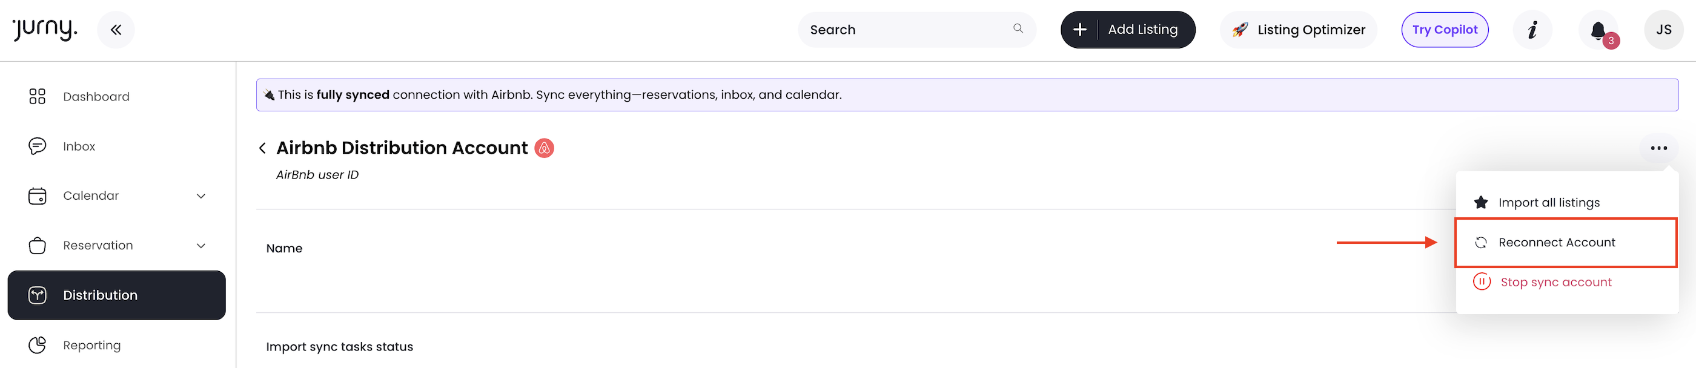Screen dimensions: 1696x368
Task: Go back using the left arrow
Action: click(x=263, y=148)
